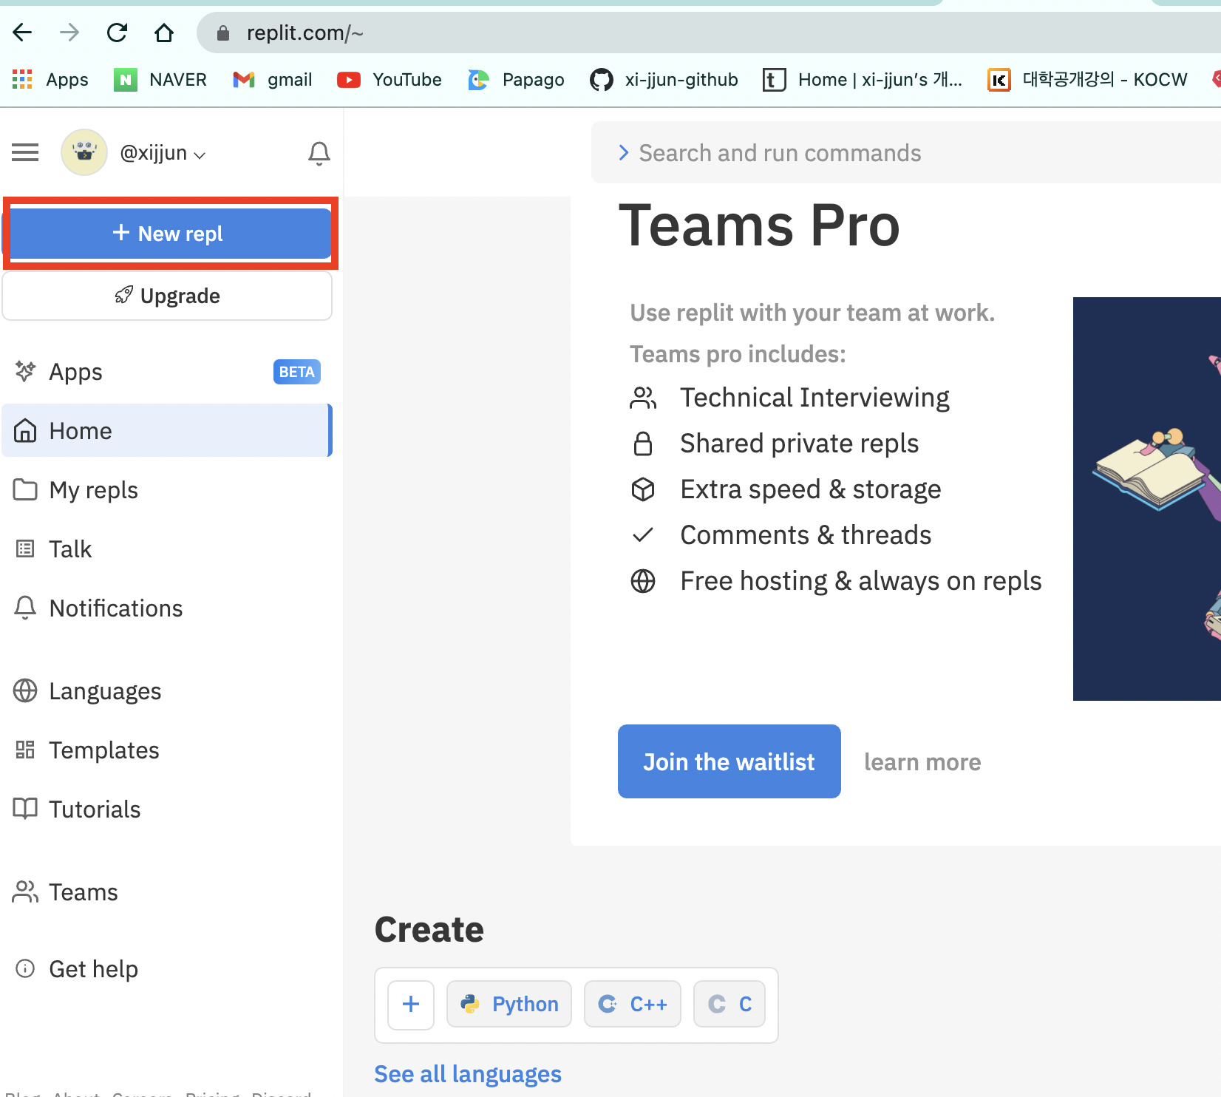Create a Python repl
Viewport: 1221px width, 1097px height.
(509, 1004)
